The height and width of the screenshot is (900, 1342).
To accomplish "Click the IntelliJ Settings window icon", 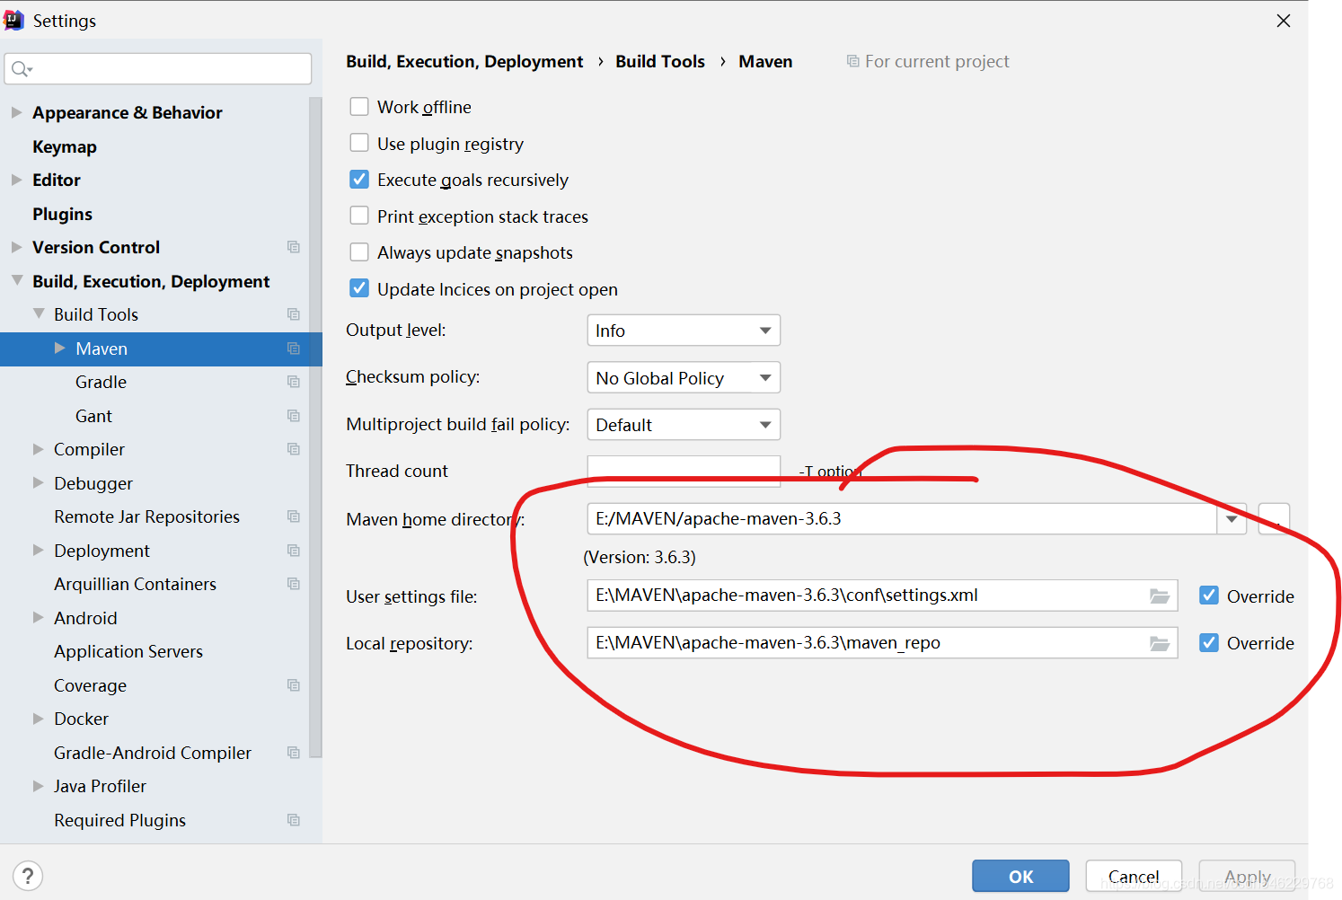I will pyautogui.click(x=13, y=20).
